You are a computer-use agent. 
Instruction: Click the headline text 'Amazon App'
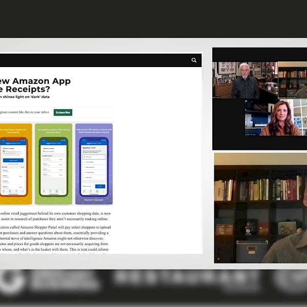click(41, 81)
